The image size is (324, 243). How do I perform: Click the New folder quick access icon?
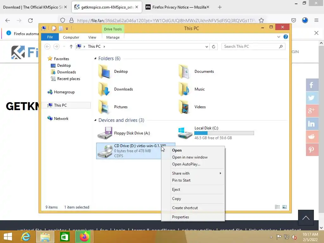[61, 28]
